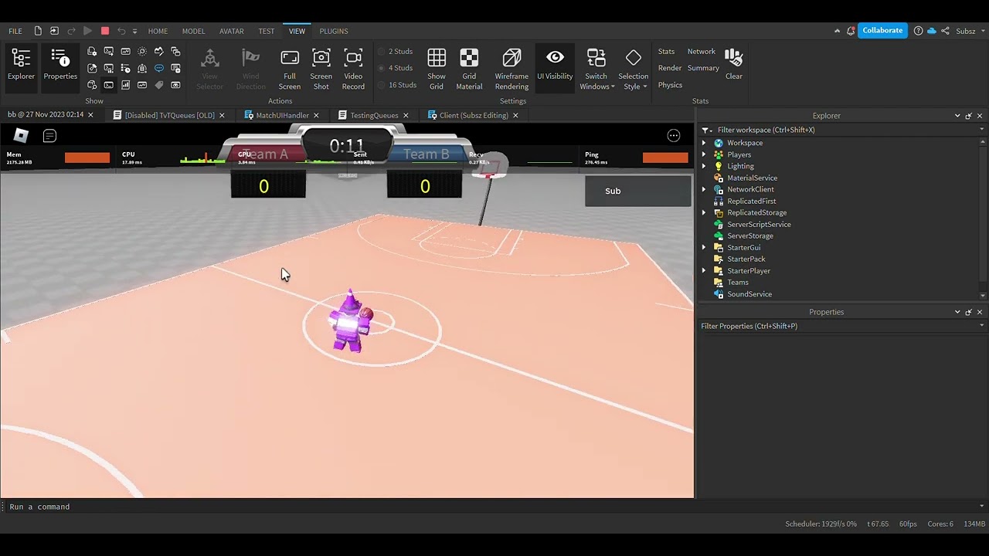Click the Undo arrow icon
The width and height of the screenshot is (989, 556).
[x=121, y=31]
